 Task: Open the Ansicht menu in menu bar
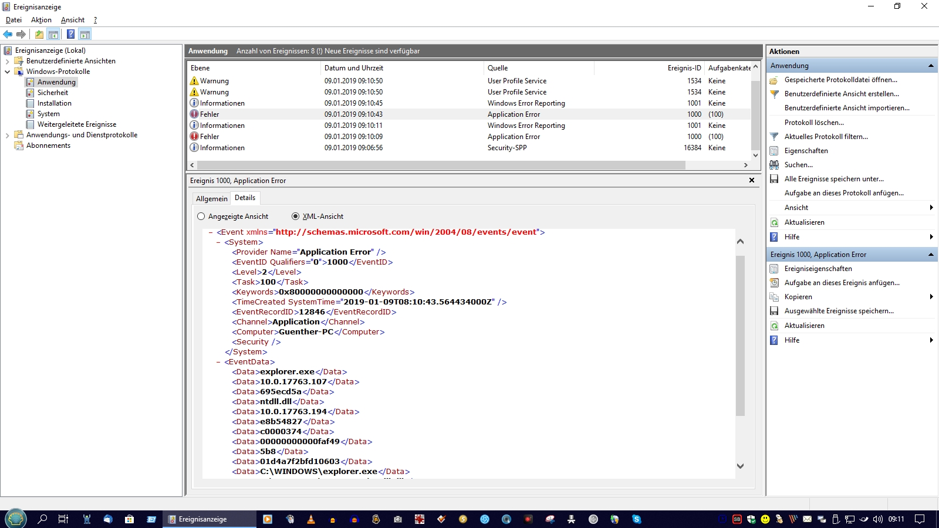click(73, 20)
